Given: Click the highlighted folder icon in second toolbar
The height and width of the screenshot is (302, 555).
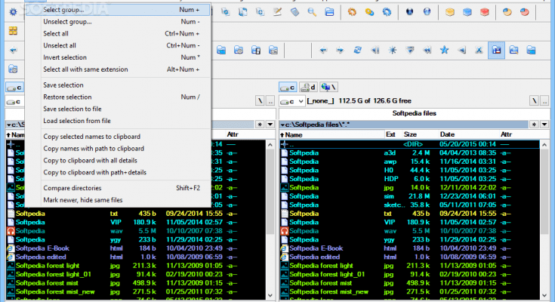Looking at the screenshot, I should 496,50.
